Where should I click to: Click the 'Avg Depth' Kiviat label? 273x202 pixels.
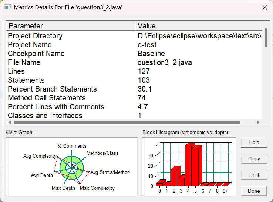click(42, 175)
